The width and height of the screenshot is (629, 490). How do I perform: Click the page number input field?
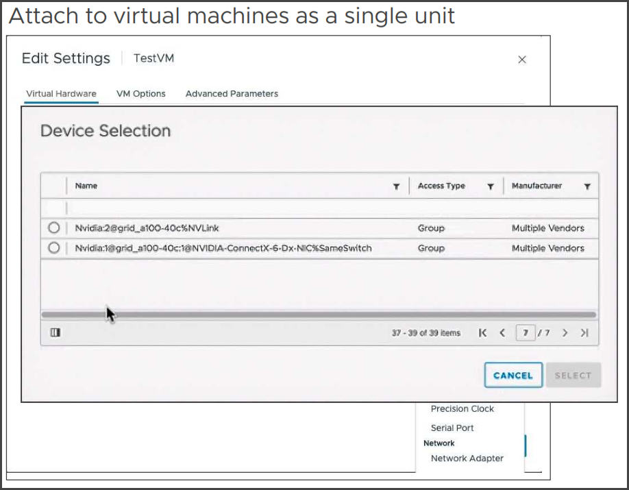click(525, 332)
